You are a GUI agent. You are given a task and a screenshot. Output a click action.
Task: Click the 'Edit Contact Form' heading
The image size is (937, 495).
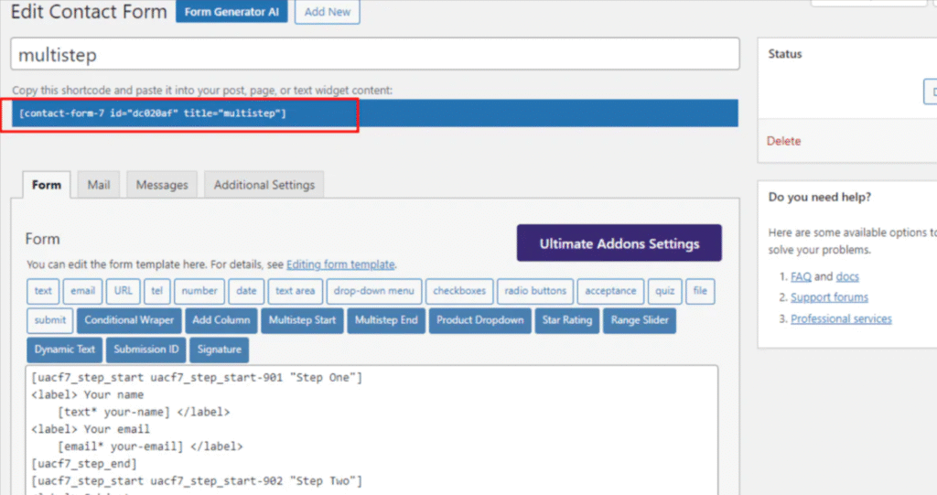89,11
